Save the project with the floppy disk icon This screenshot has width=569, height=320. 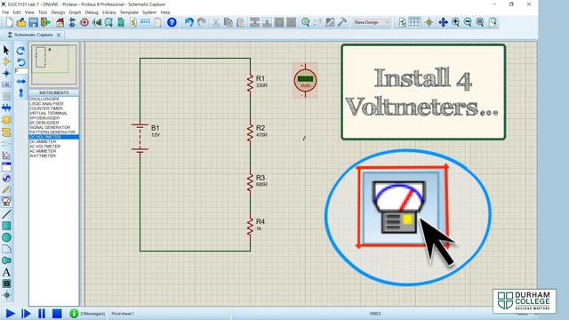coord(34,22)
